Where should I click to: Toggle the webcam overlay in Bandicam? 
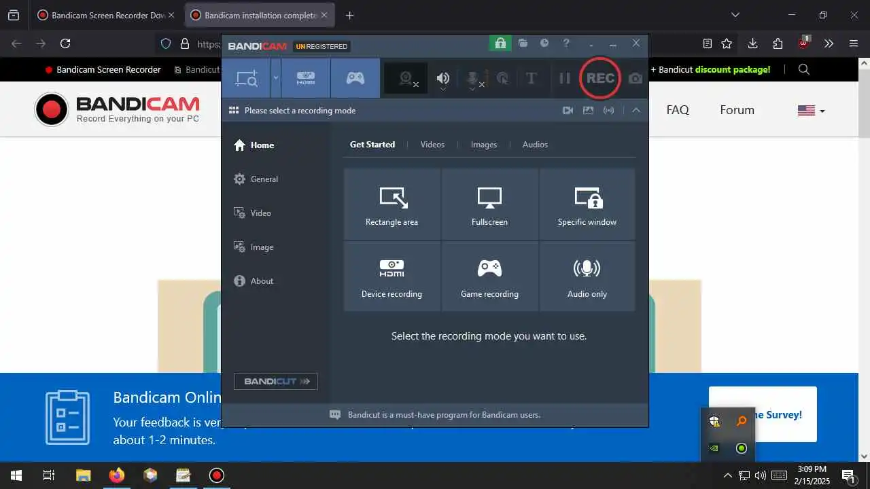pos(406,79)
